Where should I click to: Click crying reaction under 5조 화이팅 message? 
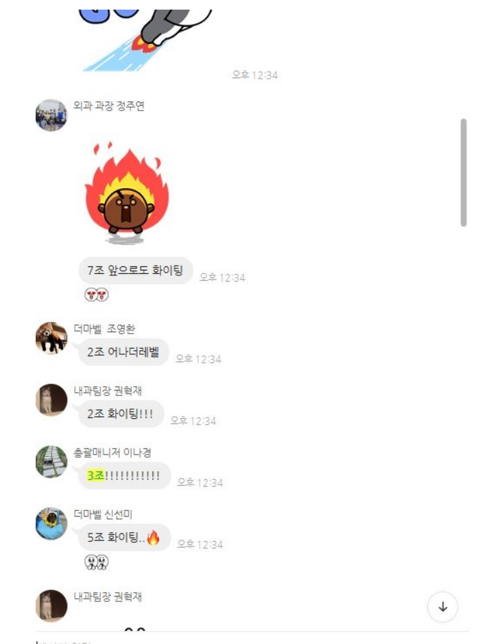tap(97, 562)
